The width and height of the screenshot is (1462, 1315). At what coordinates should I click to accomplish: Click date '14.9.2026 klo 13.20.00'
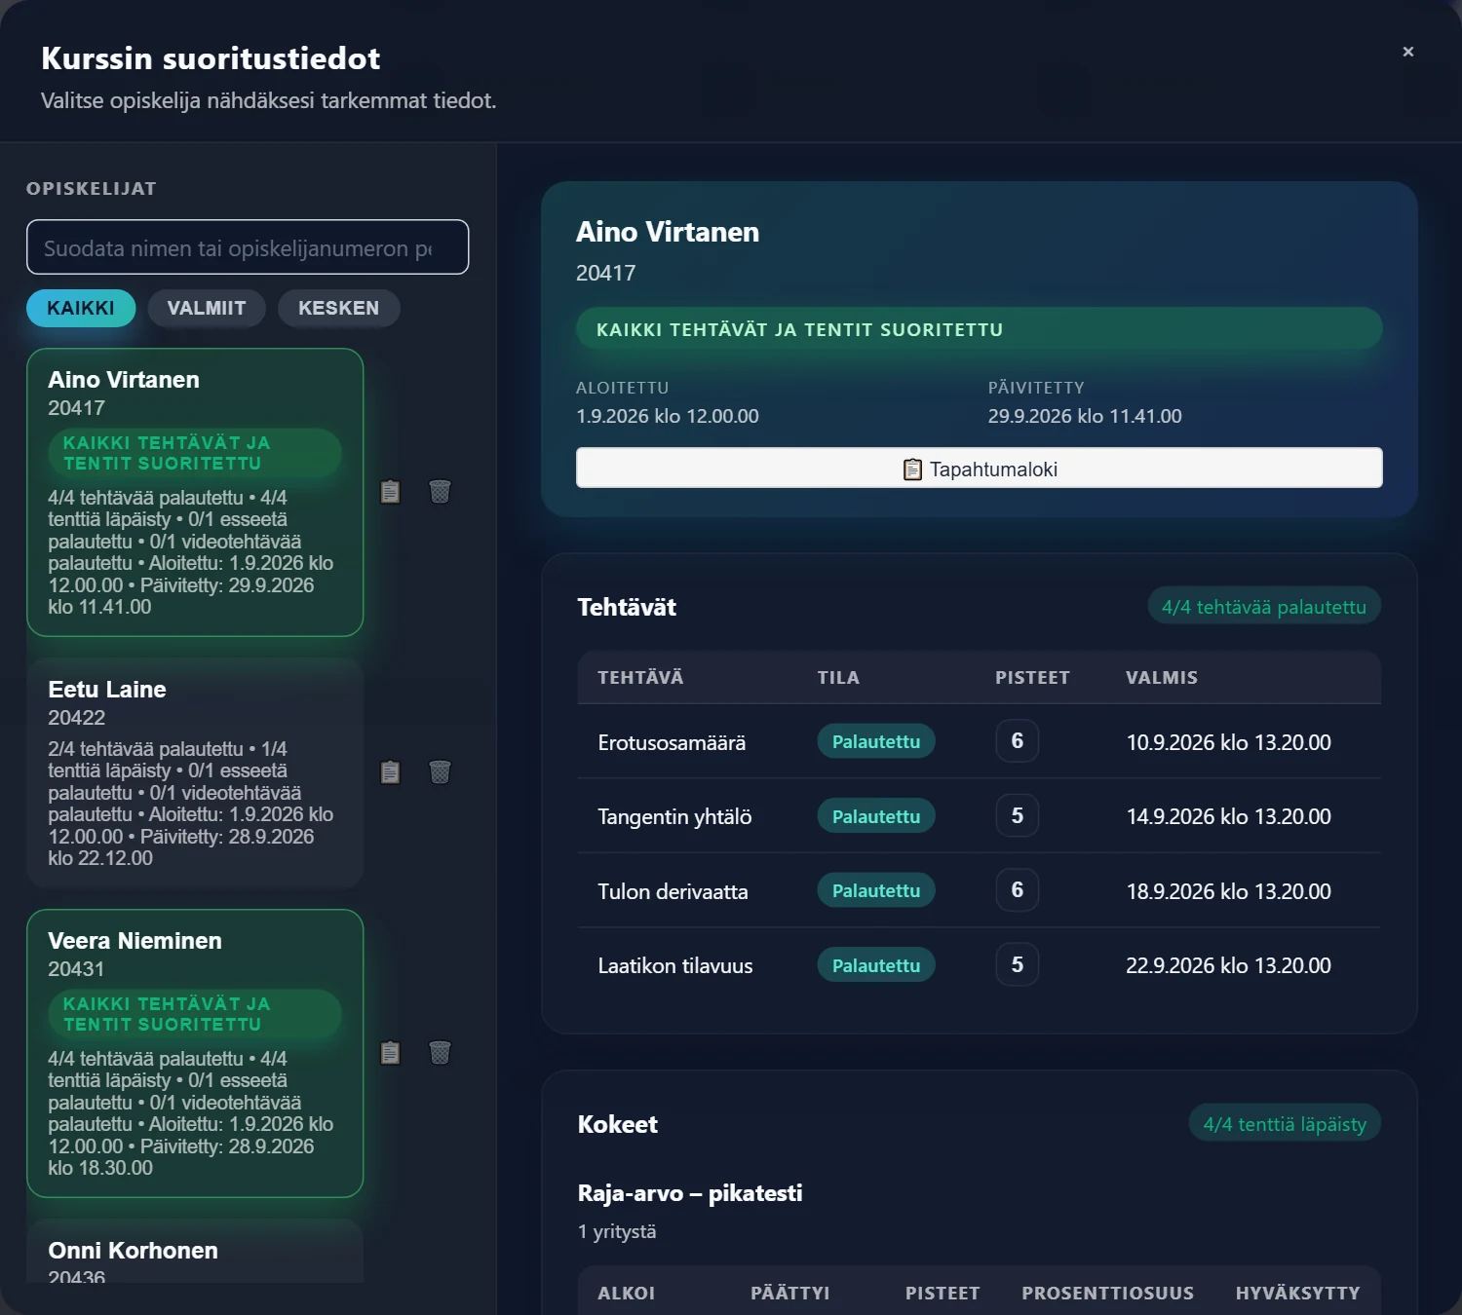pyautogui.click(x=1228, y=816)
